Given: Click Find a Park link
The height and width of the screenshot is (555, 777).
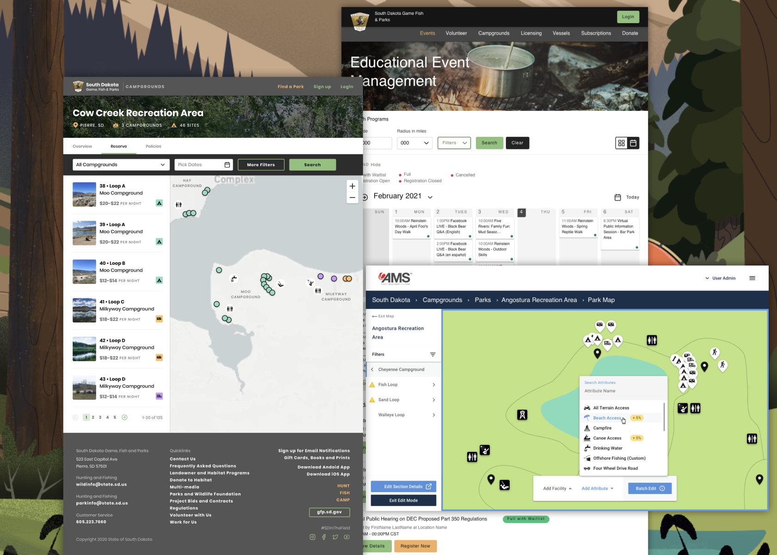Looking at the screenshot, I should click(290, 86).
